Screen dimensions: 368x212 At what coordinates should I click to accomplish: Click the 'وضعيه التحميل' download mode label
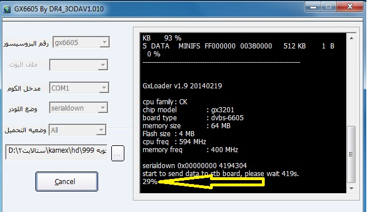pos(25,130)
